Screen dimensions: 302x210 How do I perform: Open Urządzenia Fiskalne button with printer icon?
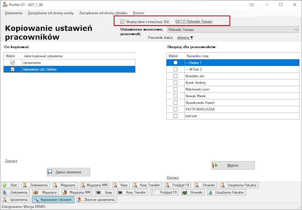tap(226, 192)
